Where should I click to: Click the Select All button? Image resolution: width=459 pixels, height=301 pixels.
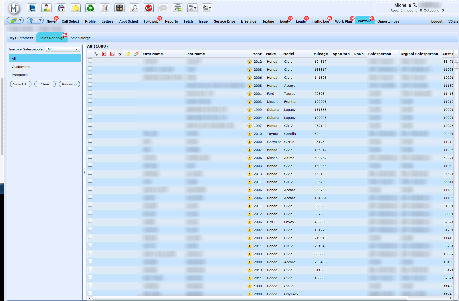click(x=21, y=84)
